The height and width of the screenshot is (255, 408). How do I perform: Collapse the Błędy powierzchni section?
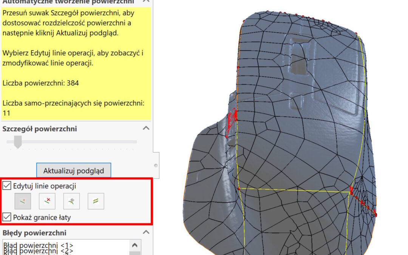[x=146, y=232]
